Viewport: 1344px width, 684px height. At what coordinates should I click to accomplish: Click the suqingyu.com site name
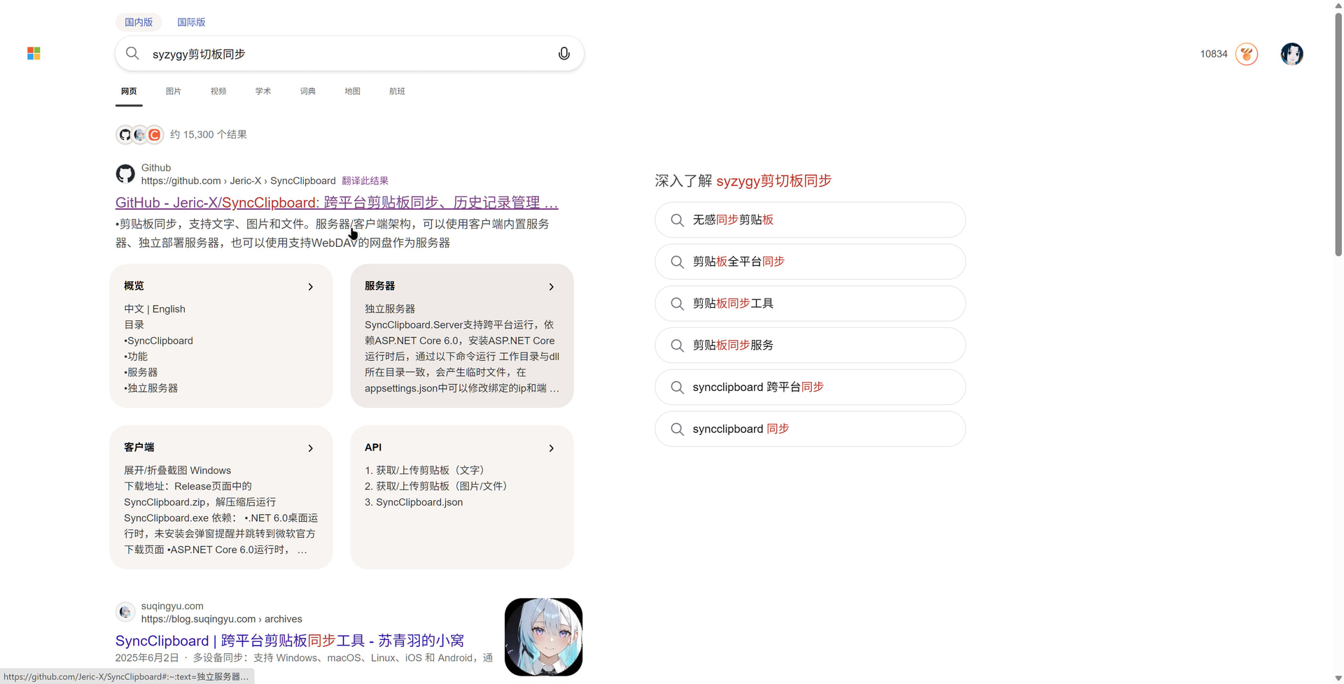[x=172, y=606]
